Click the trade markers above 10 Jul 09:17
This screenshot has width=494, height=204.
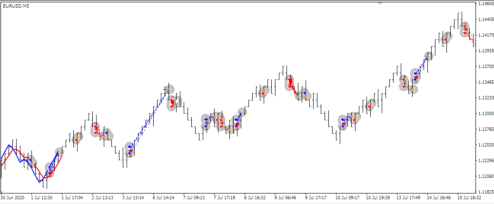pos(343,122)
